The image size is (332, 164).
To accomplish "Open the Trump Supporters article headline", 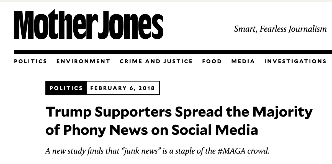I will [179, 121].
